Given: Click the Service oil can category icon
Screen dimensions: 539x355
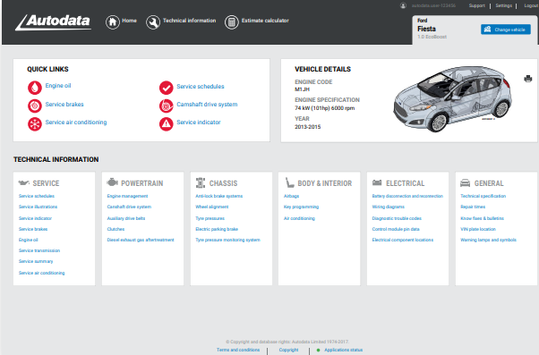Looking at the screenshot, I should coord(23,182).
